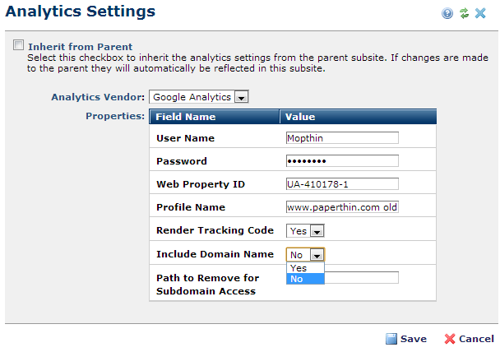Collapse the Include Domain Name dropdown arrow
The width and height of the screenshot is (500, 352).
coord(317,255)
